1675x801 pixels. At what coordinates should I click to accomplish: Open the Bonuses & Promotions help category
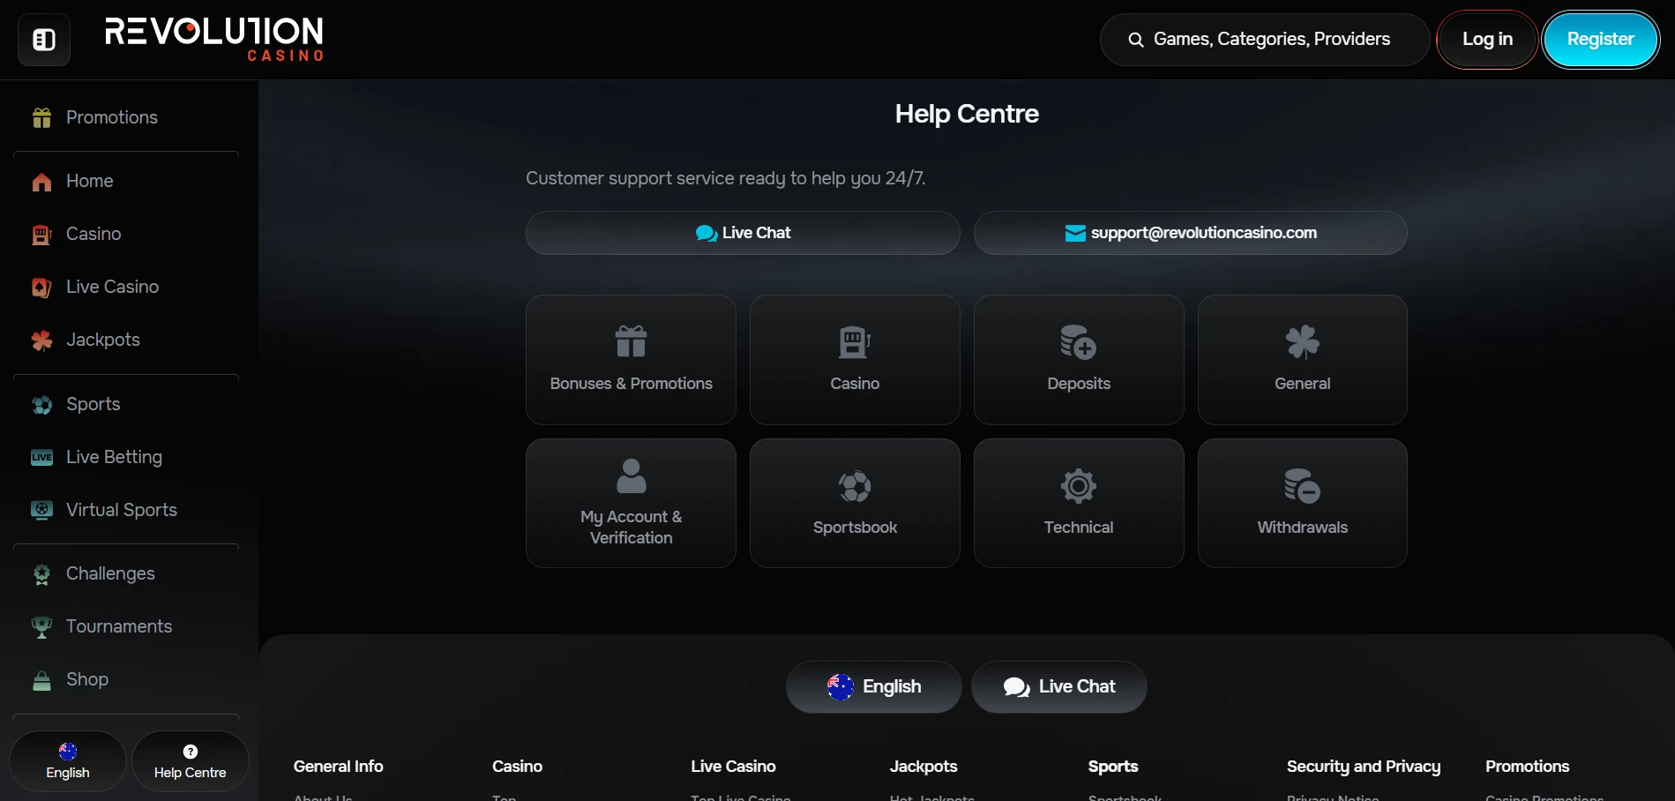631,360
